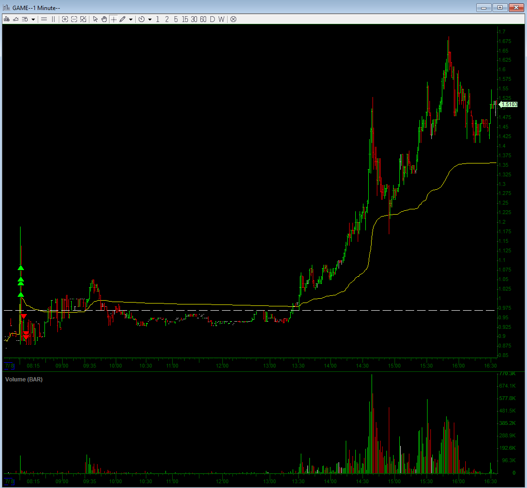Click the circled X clear icon
Screen dimensions: 527x488
[233, 20]
